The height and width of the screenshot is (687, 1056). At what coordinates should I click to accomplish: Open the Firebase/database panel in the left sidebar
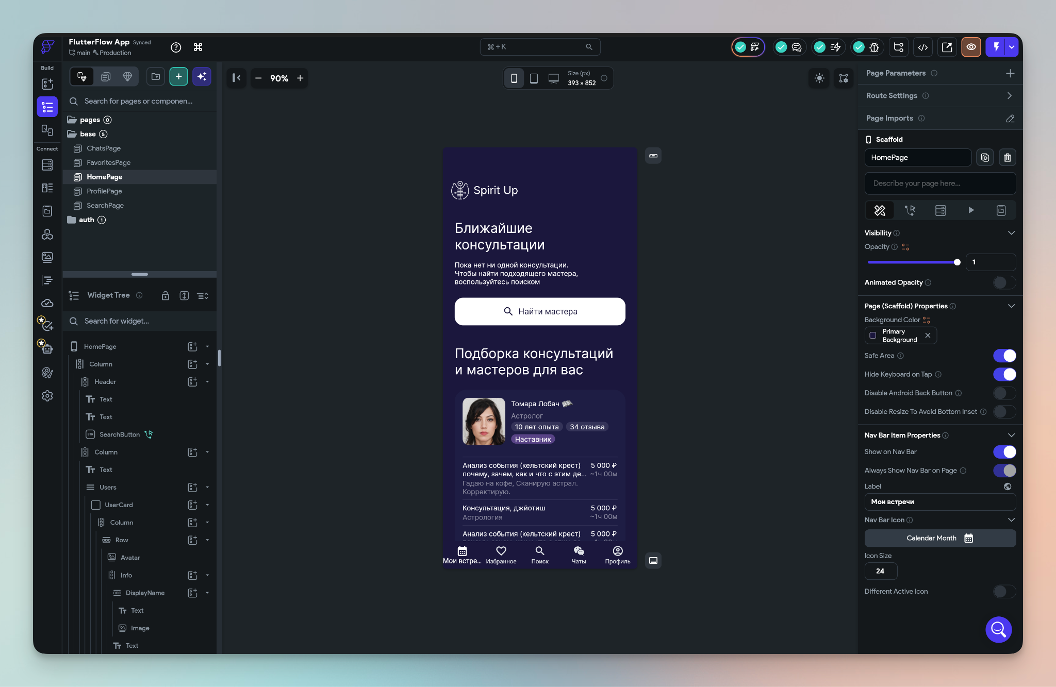point(47,165)
